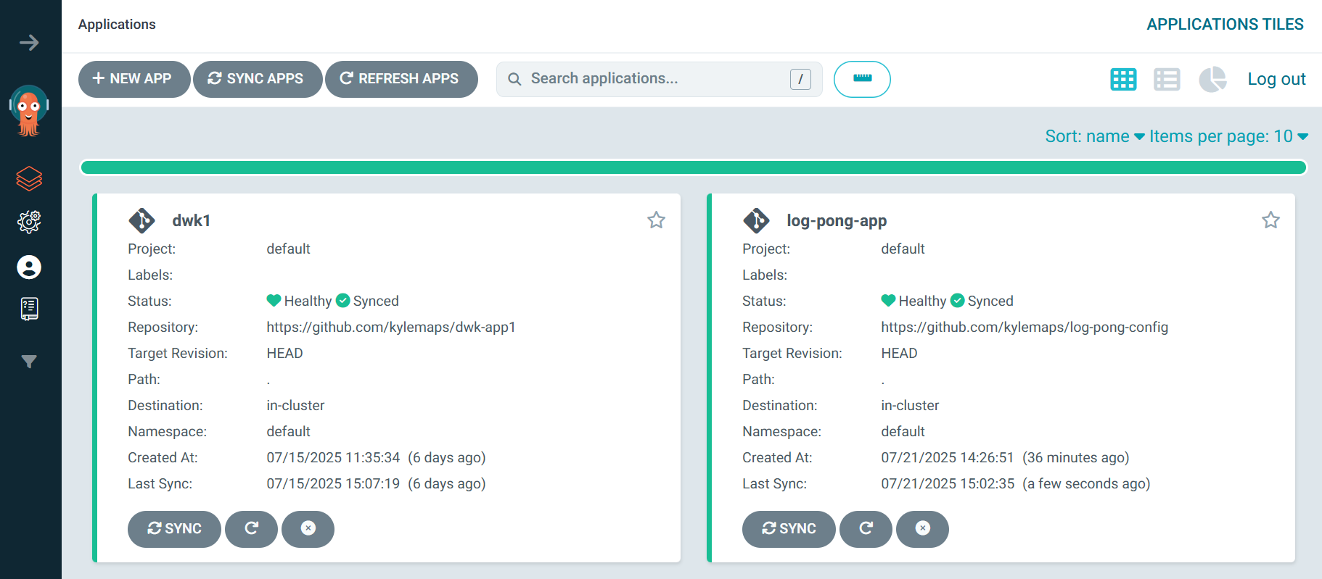Image resolution: width=1322 pixels, height=579 pixels.
Task: Click the log-pong-config repository URL
Action: [x=1025, y=327]
